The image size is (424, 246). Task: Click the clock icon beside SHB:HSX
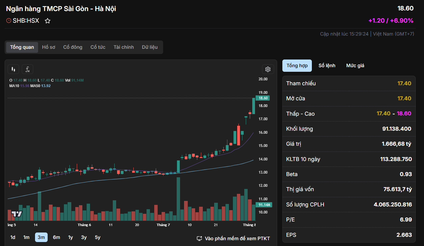9,21
